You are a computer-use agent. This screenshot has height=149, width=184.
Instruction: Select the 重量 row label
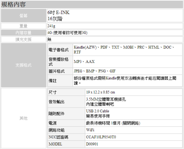pyautogui.click(x=23, y=26)
